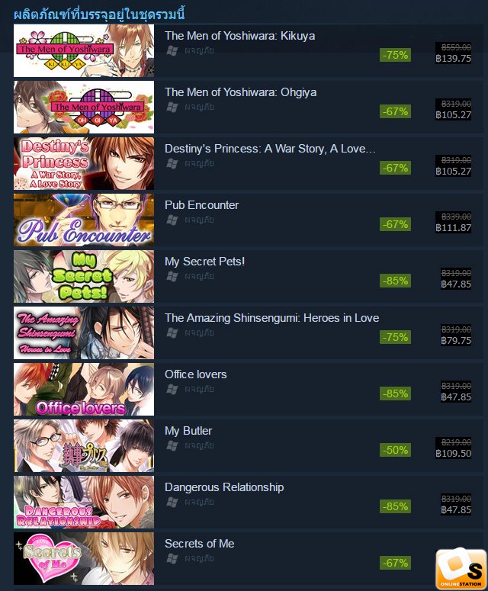Viewport: 488px width, 591px height.
Task: Open The Amazing Shinsengumi: Heroes in Love
Action: (271, 318)
